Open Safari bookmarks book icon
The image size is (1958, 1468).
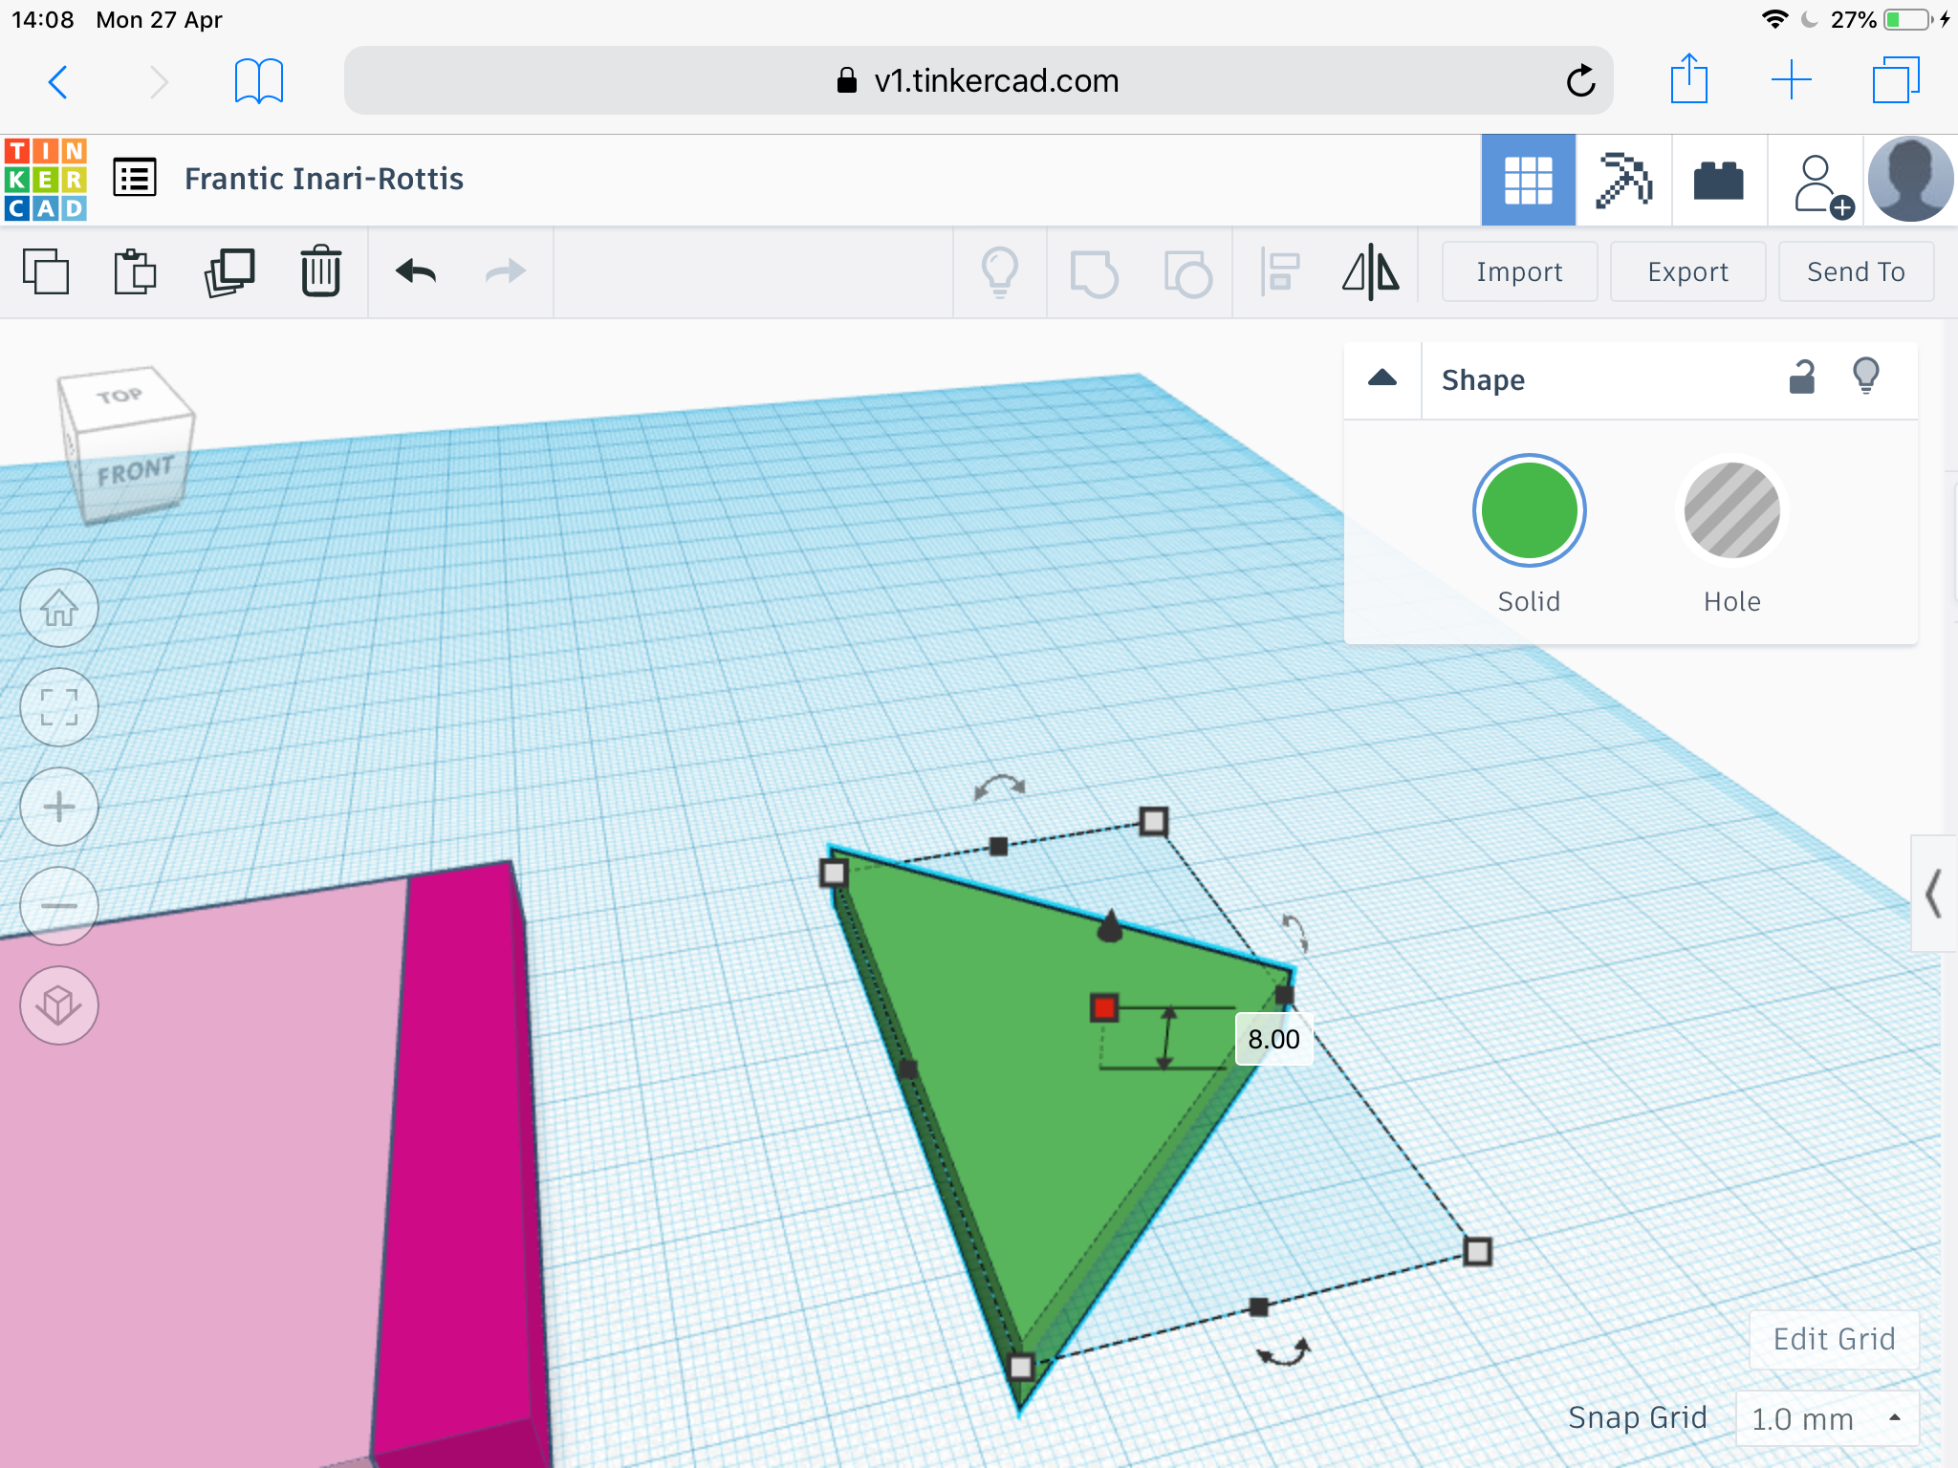(258, 81)
